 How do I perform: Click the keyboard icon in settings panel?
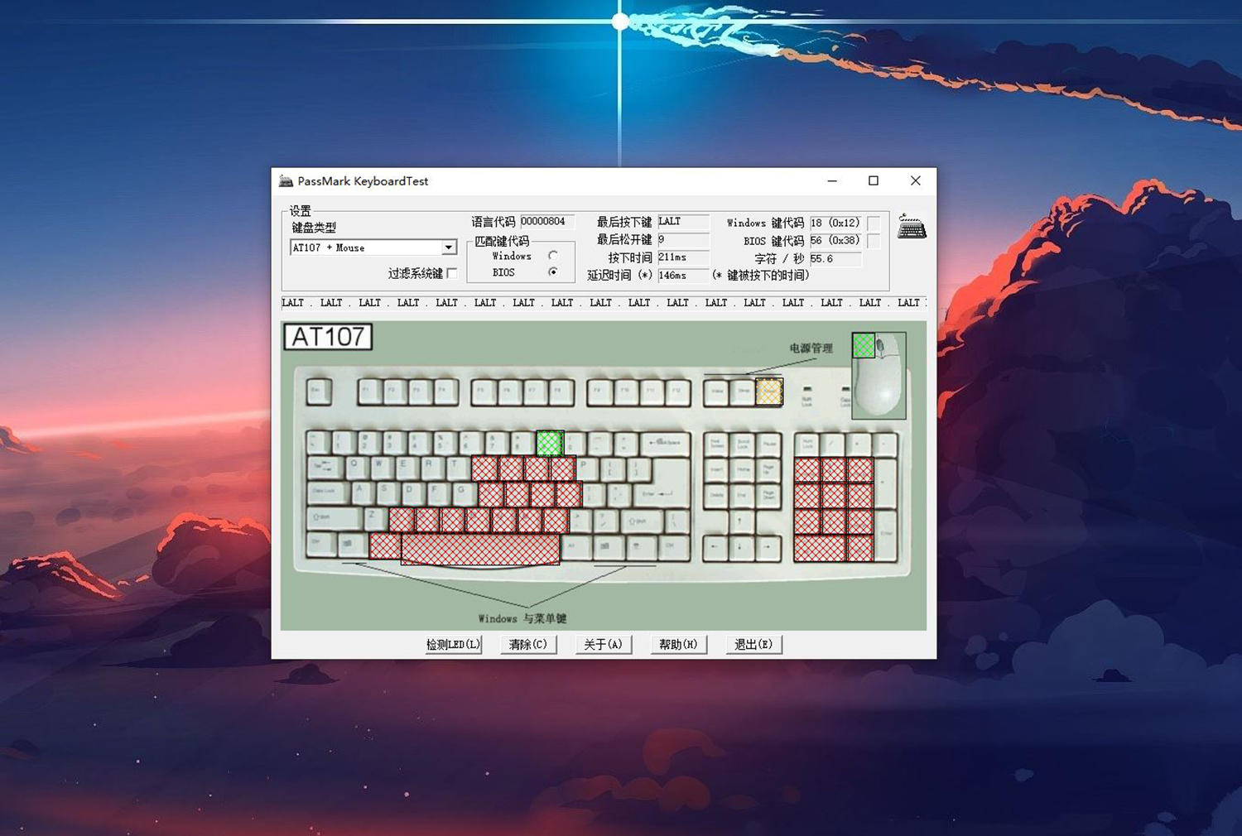[x=912, y=227]
